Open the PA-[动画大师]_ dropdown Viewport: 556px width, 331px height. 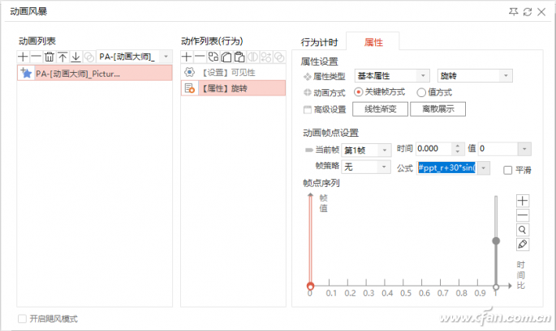pos(166,57)
